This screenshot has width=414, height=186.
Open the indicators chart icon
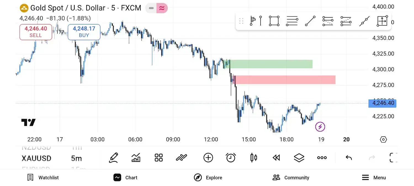(136, 158)
